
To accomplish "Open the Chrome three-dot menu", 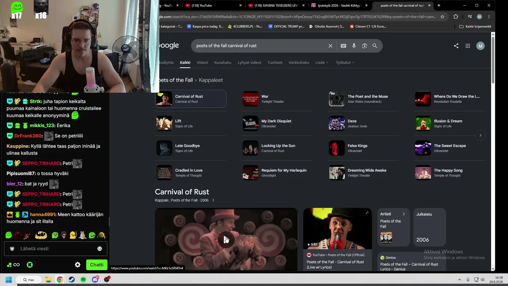I will tap(489, 17).
